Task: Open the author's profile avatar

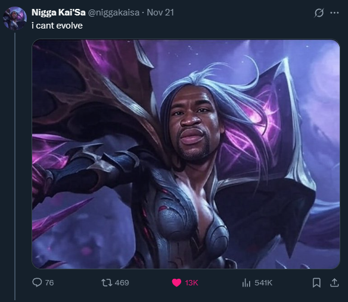Action: (15, 18)
